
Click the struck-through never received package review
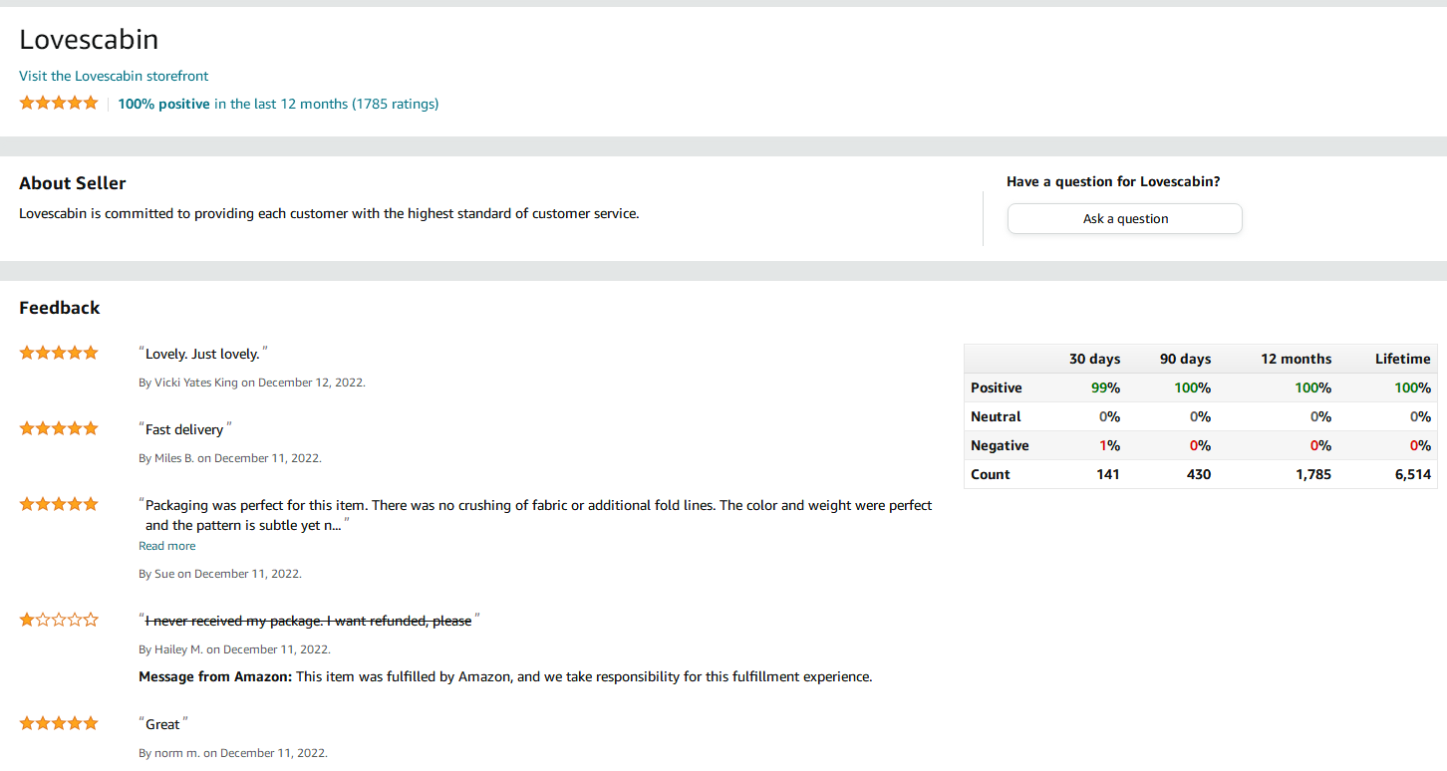309,621
